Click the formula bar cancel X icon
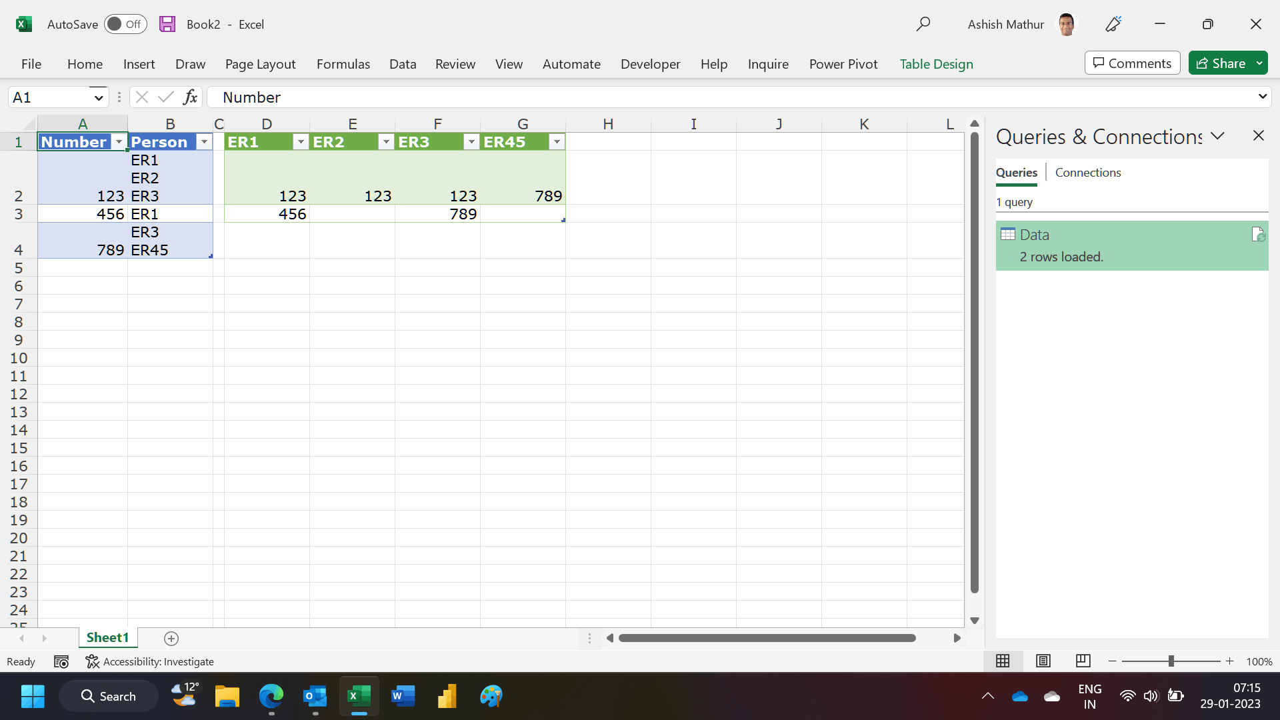This screenshot has height=720, width=1280. pos(141,97)
